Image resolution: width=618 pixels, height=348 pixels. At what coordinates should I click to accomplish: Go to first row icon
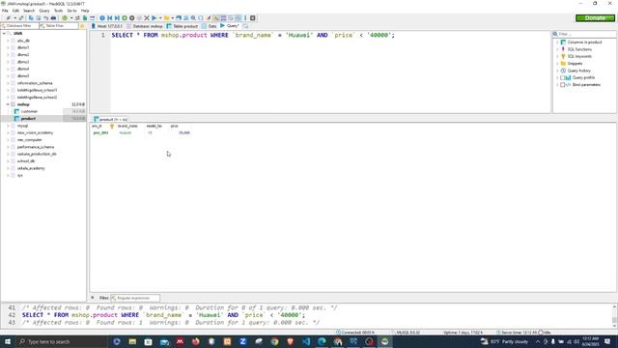[x=109, y=18]
